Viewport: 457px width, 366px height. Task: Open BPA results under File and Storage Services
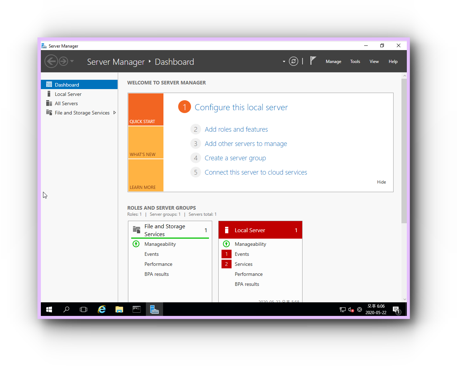(x=157, y=274)
